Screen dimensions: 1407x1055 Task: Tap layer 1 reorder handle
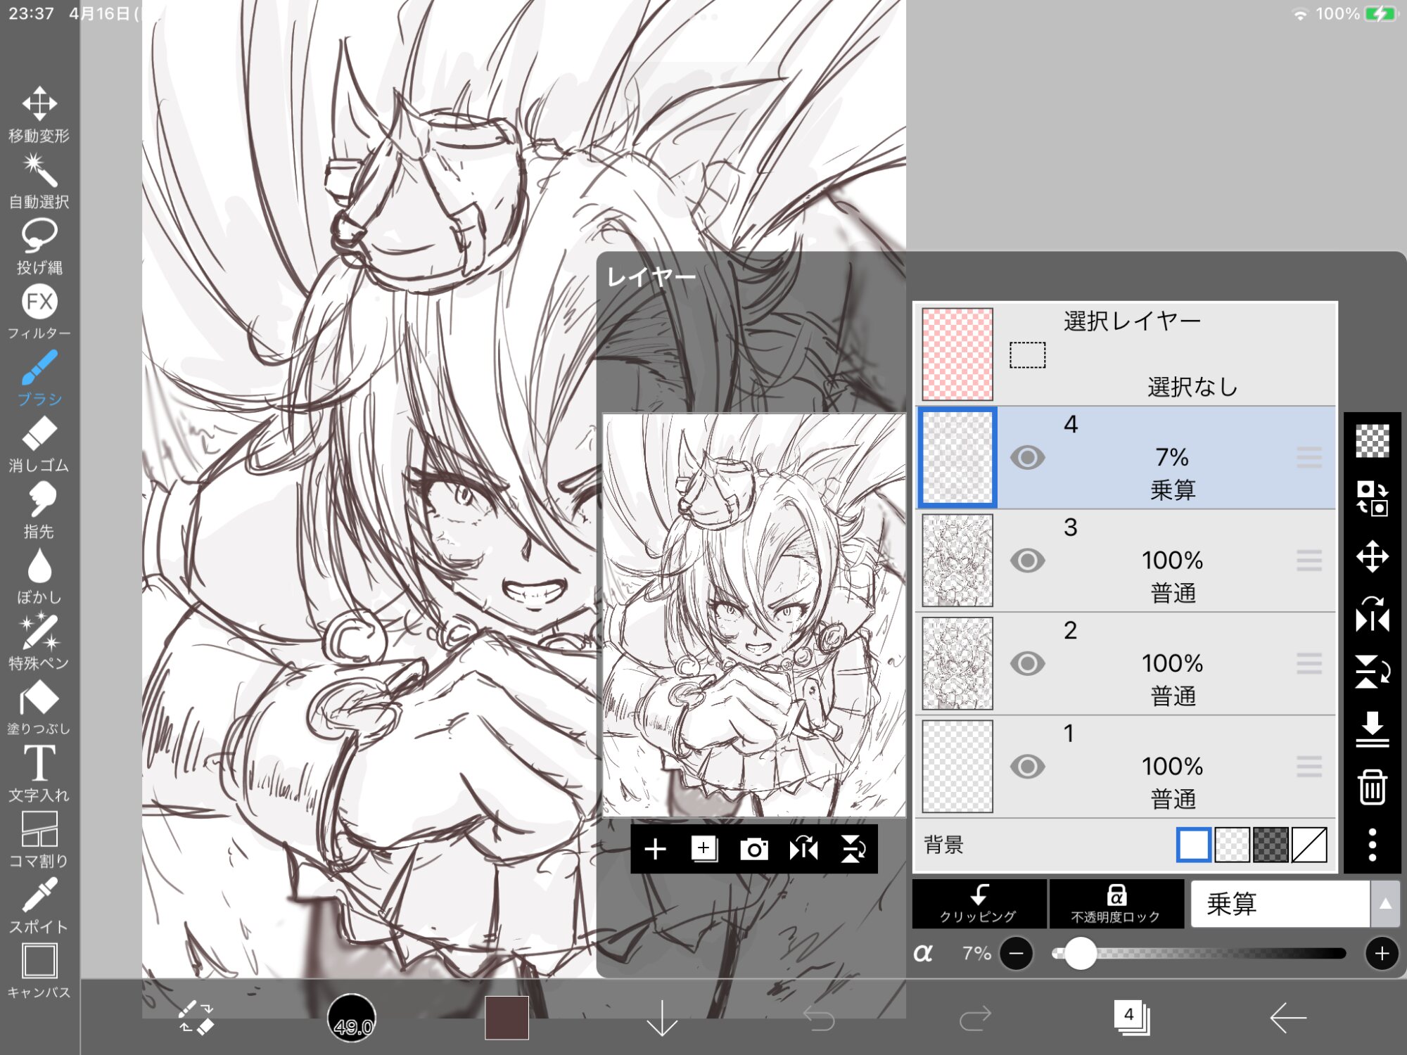pyautogui.click(x=1309, y=767)
